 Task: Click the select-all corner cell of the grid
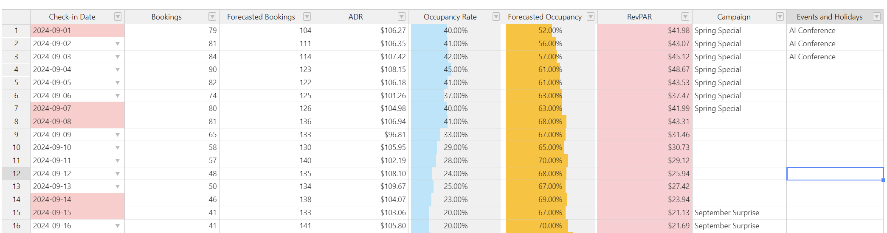[16, 17]
